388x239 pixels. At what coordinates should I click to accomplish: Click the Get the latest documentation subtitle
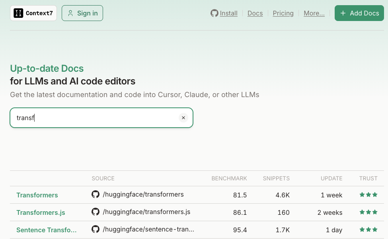click(x=135, y=95)
